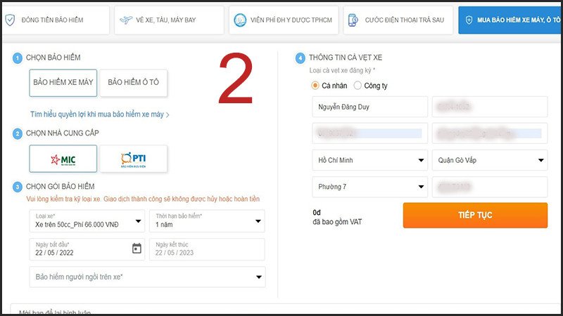Open the calendar icon in Ngày bắt đầu
Screen dimensions: 563x316
coord(137,248)
